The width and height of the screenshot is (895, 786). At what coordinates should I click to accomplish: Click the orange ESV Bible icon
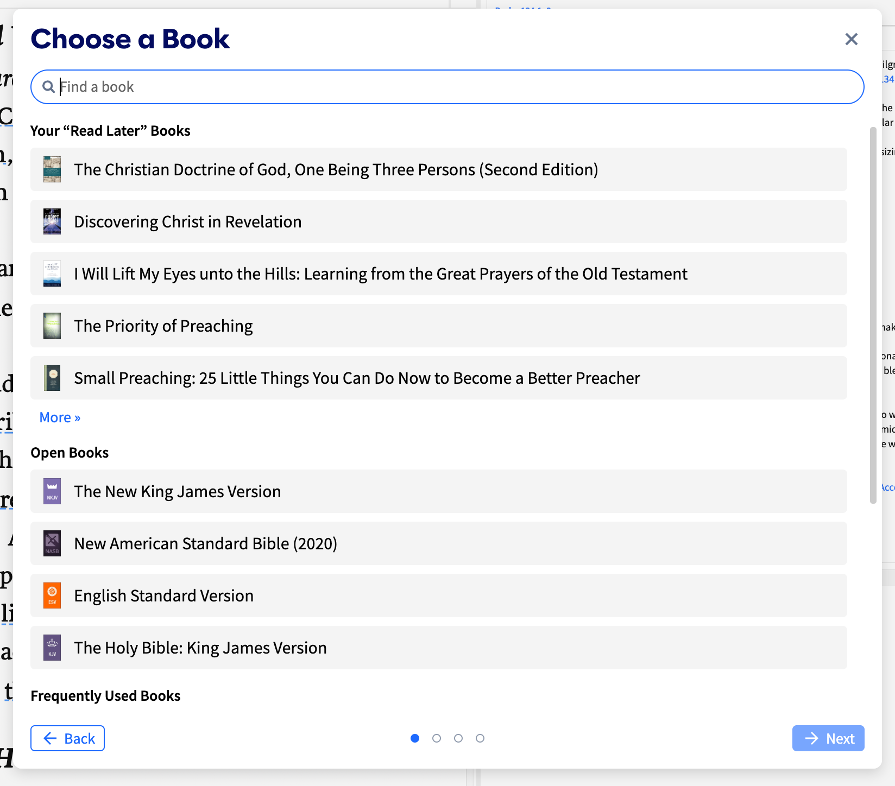tap(52, 595)
